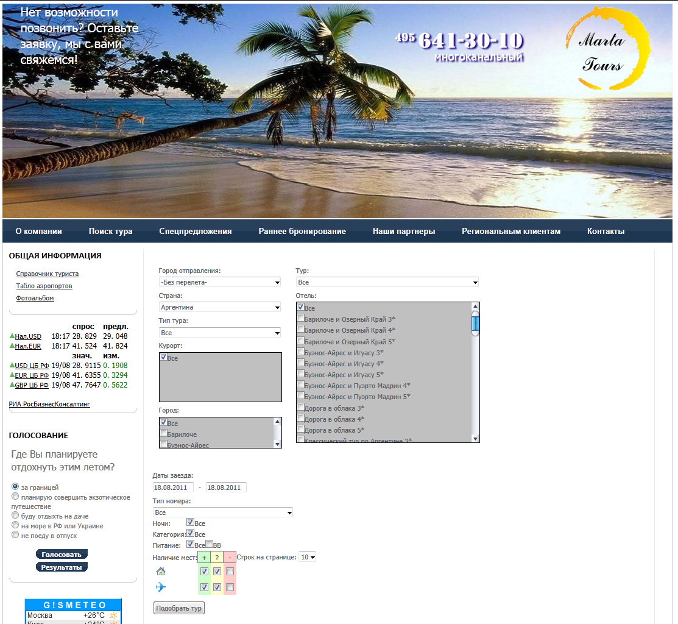Open the Справочник туриста link
This screenshot has height=624, width=678.
click(x=48, y=274)
